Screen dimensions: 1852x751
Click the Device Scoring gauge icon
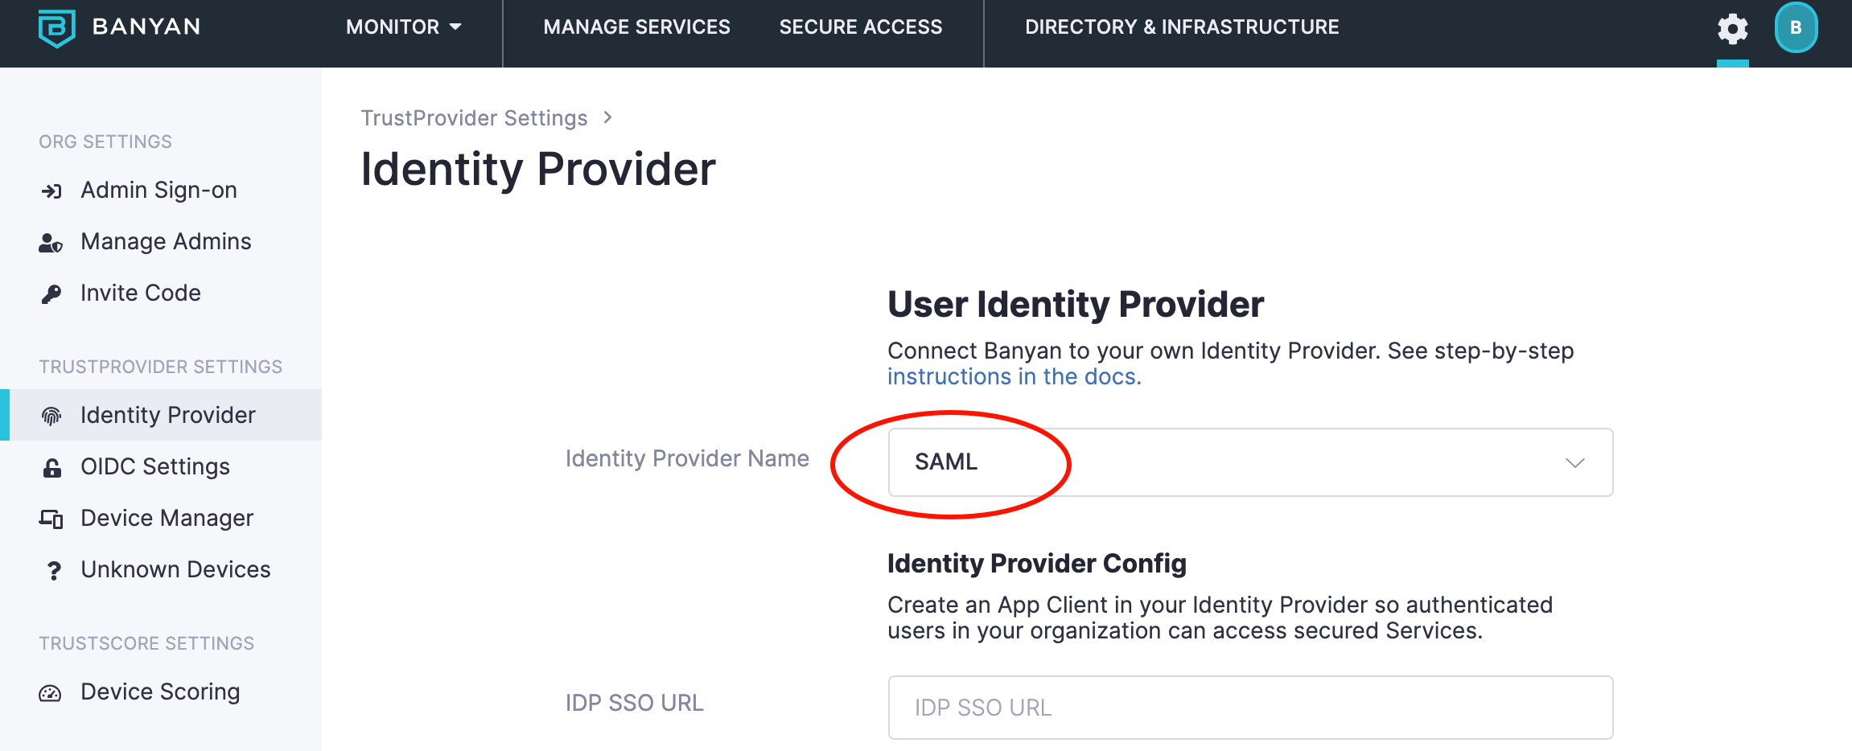tap(51, 692)
